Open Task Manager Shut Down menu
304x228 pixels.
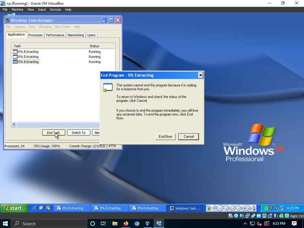click(x=63, y=27)
